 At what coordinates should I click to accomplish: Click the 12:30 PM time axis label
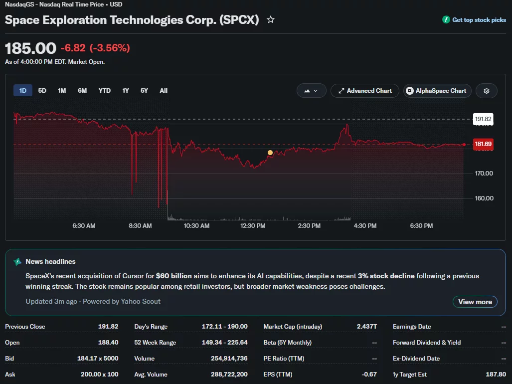point(253,225)
